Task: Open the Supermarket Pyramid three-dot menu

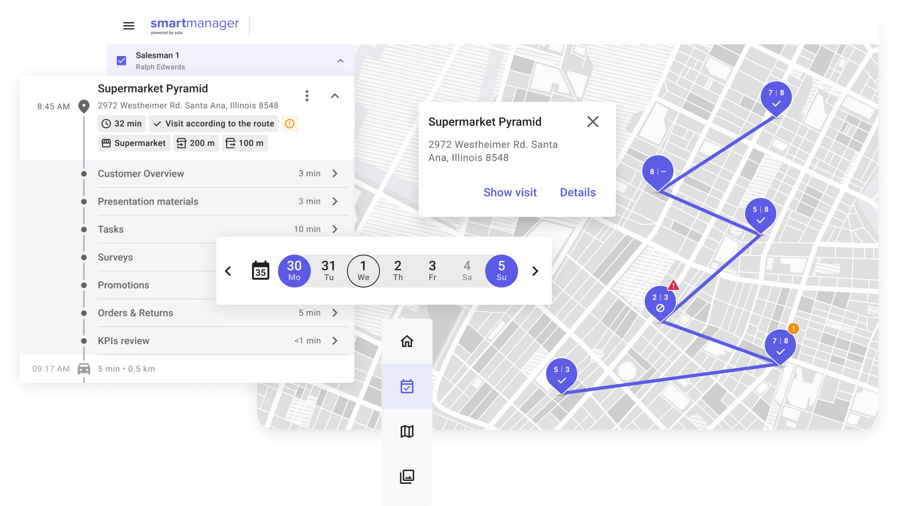Action: (307, 96)
